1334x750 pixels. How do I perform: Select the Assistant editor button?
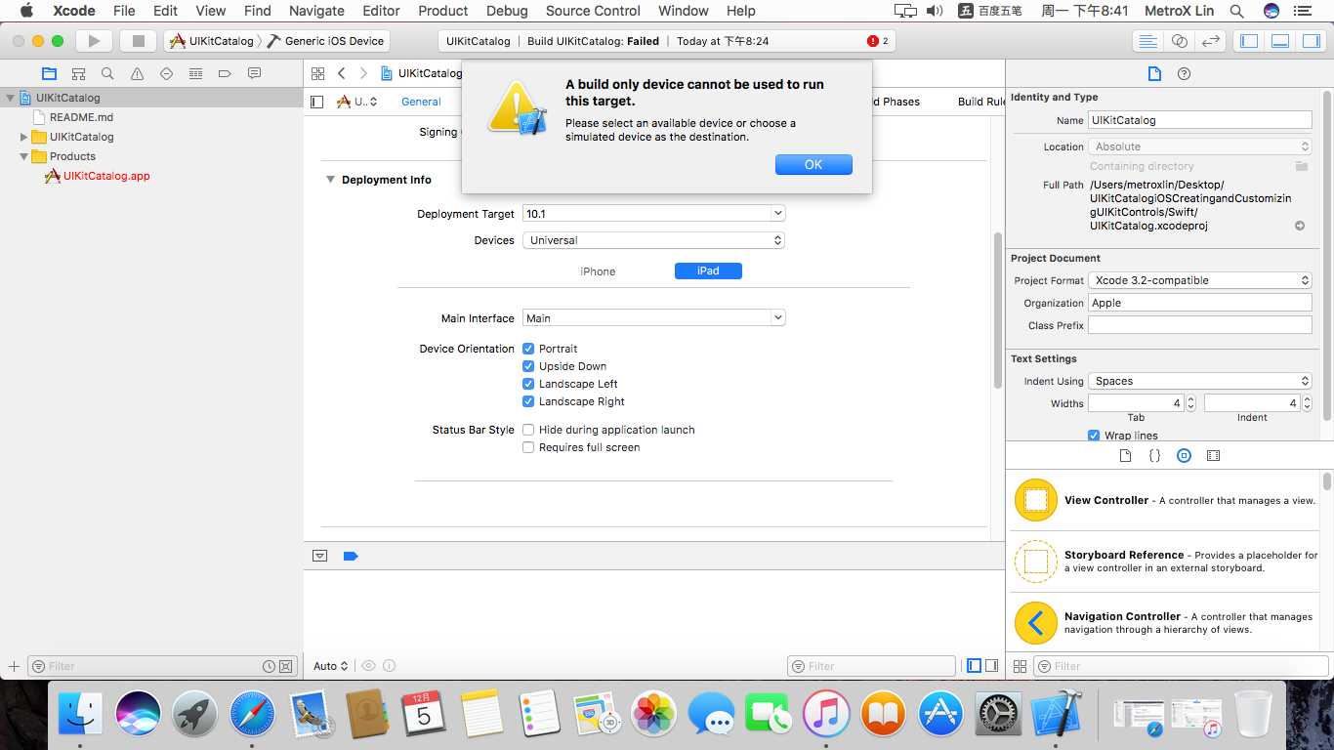(1180, 41)
